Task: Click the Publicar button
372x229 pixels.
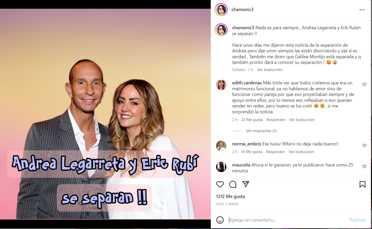Action: click(x=357, y=220)
